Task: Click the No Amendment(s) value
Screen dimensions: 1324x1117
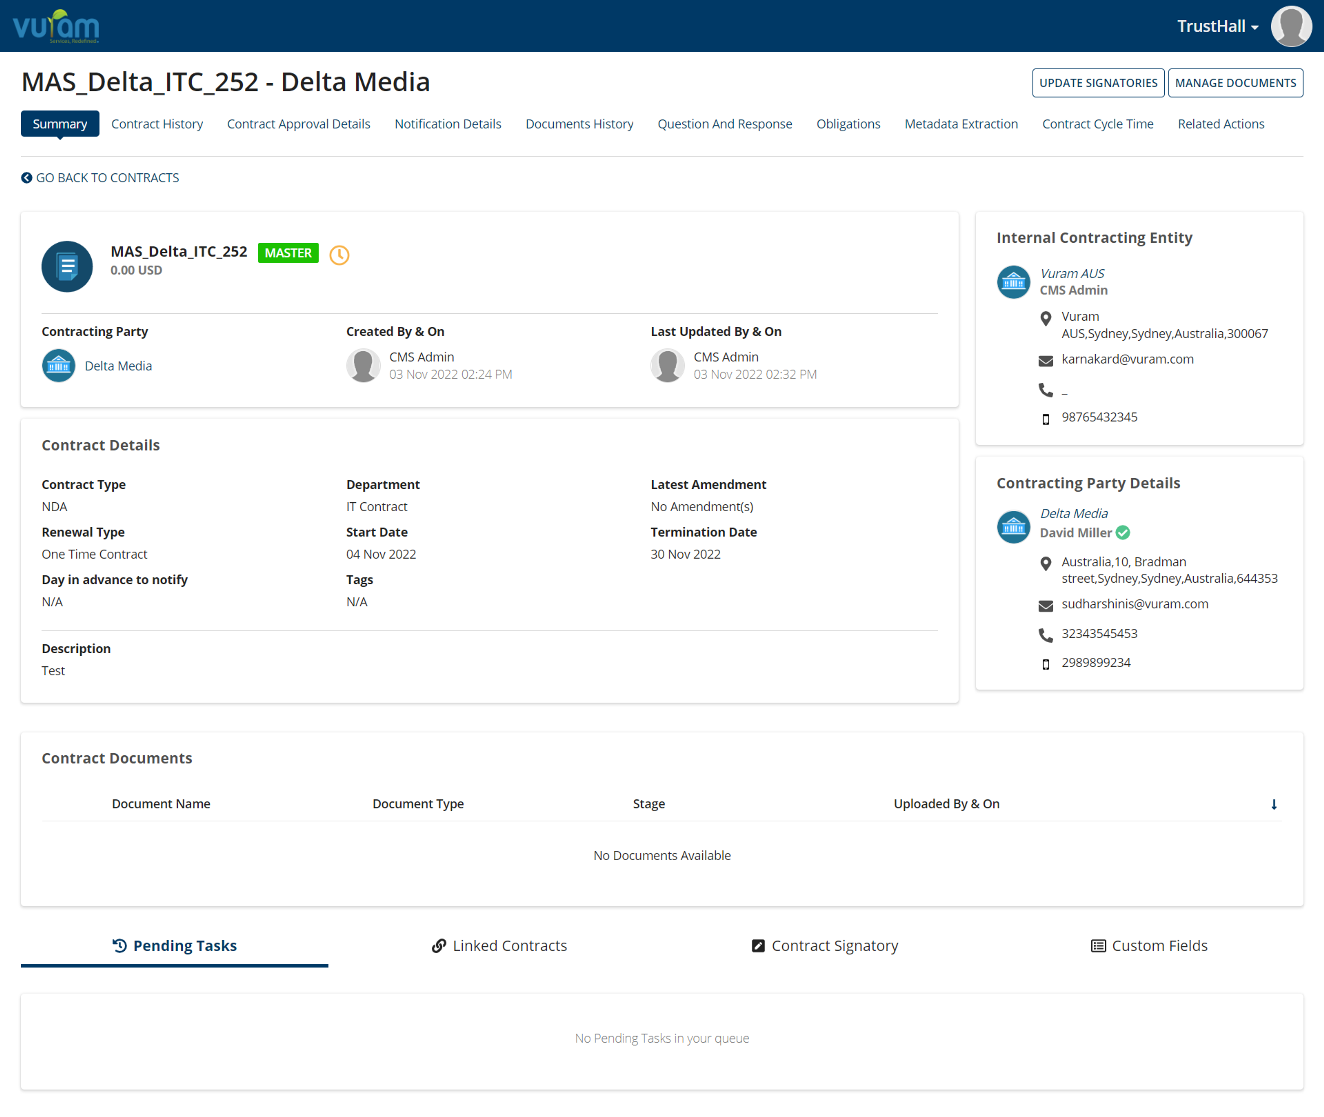Action: (x=702, y=506)
